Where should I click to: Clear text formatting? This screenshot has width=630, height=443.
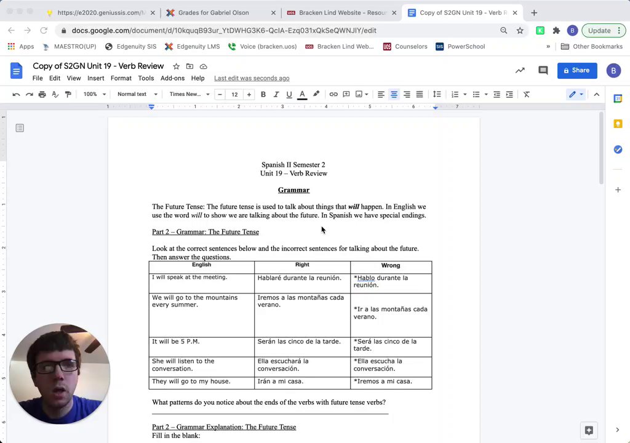[527, 95]
